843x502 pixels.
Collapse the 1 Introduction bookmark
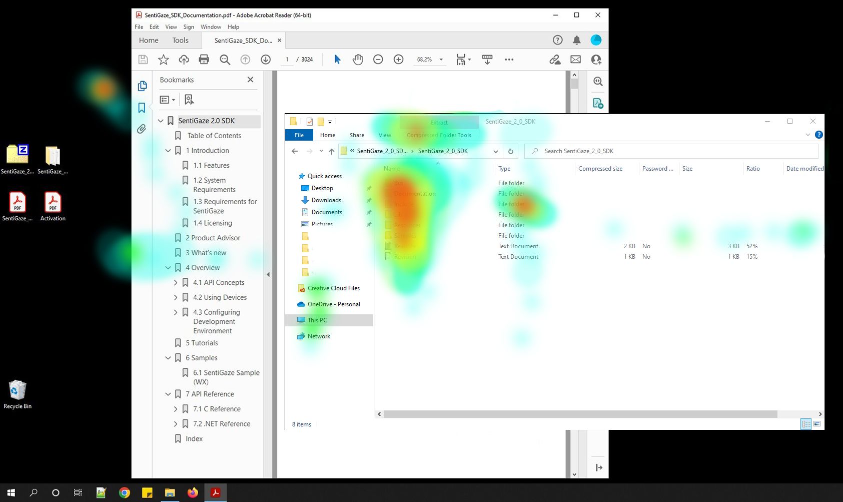(168, 150)
